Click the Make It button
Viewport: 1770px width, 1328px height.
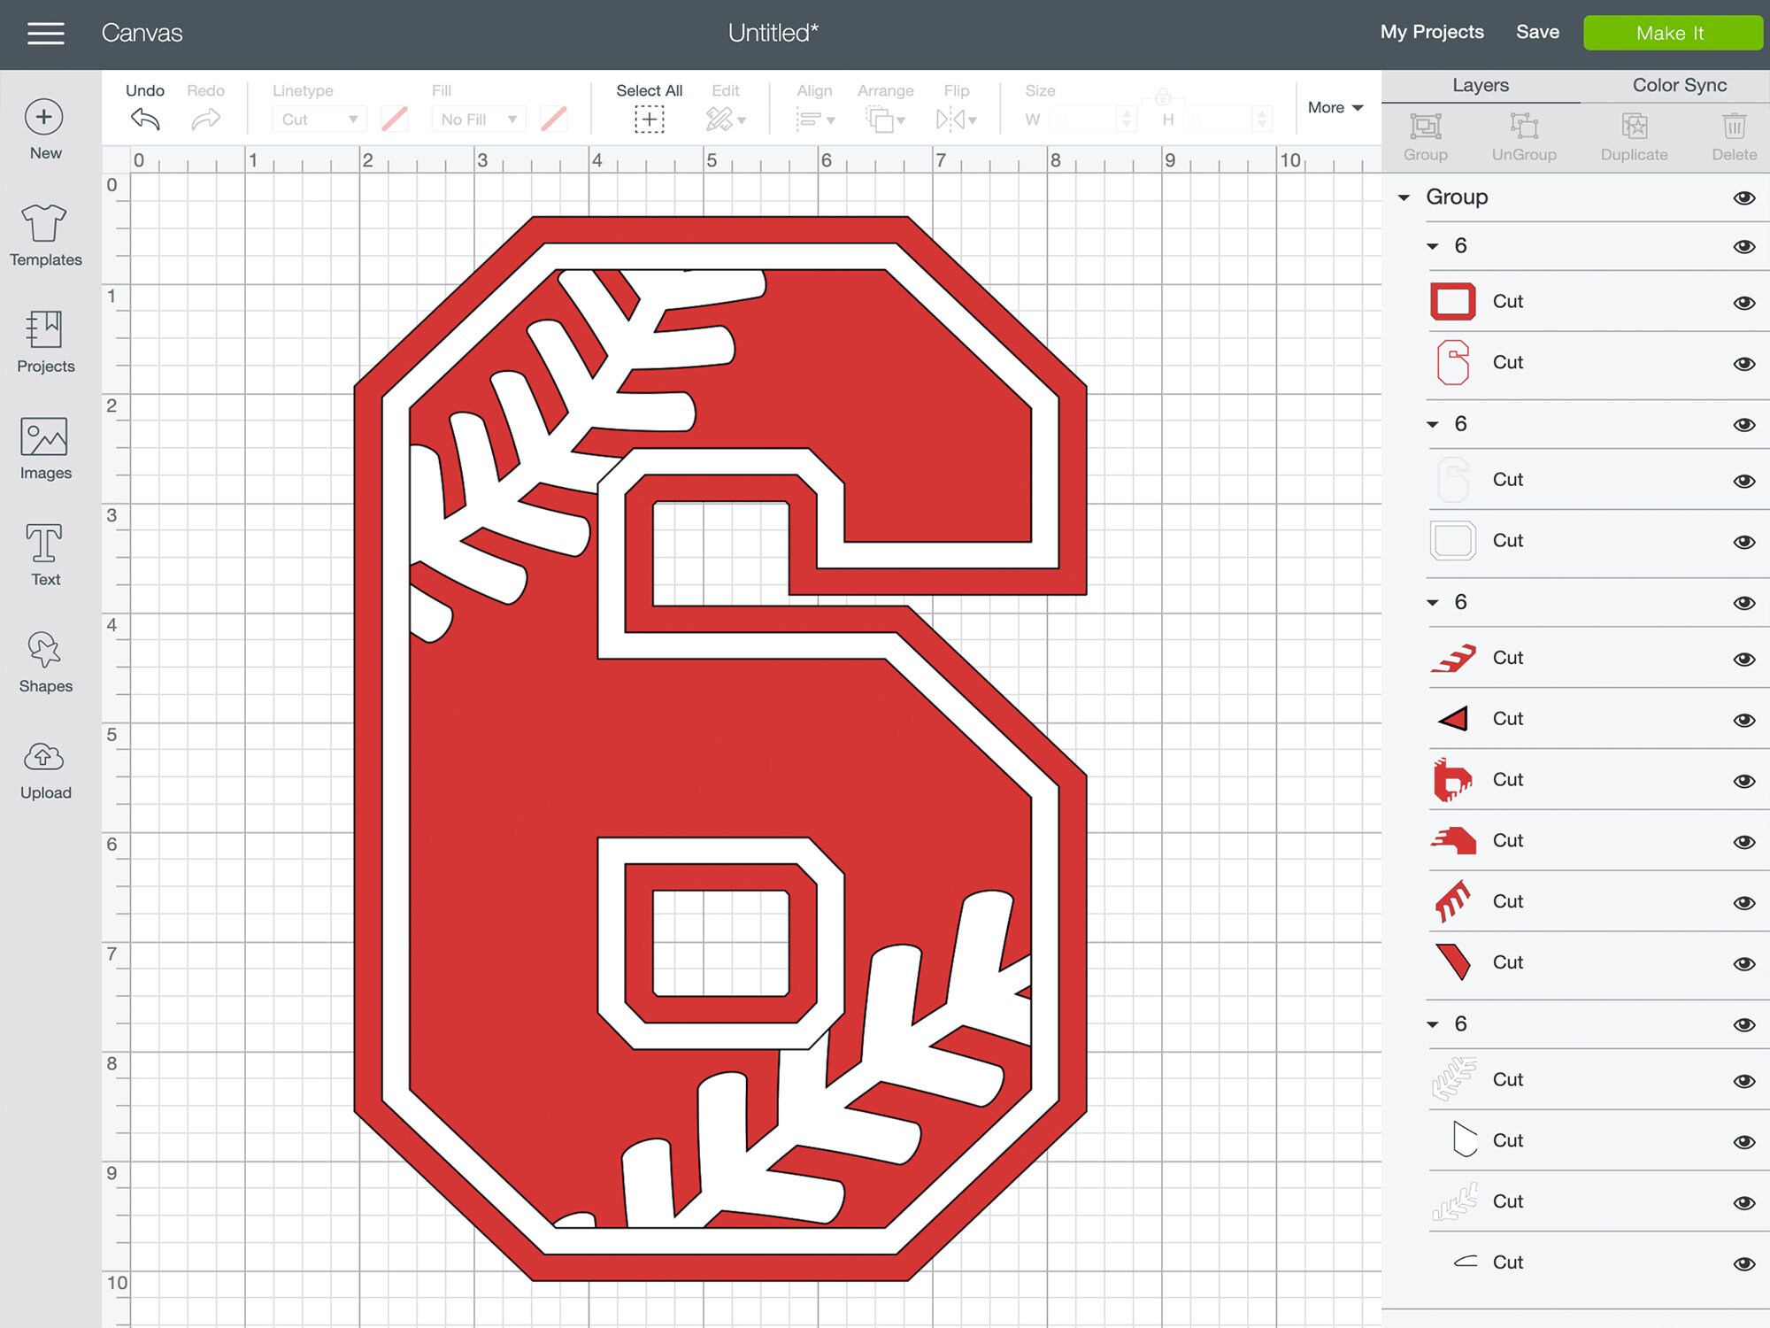tap(1672, 33)
